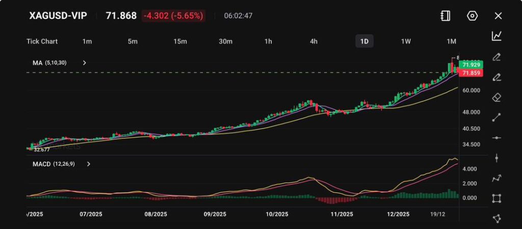Select the line chart indicator icon
The width and height of the screenshot is (522, 229).
[497, 36]
